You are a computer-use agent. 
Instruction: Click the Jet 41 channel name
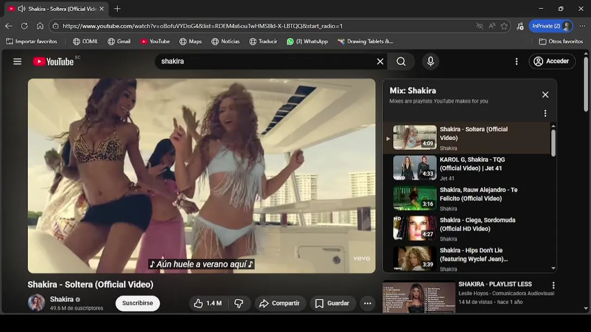point(447,178)
